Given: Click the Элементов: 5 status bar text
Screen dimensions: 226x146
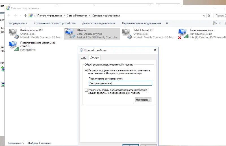Looking at the screenshot, I should (16, 143).
